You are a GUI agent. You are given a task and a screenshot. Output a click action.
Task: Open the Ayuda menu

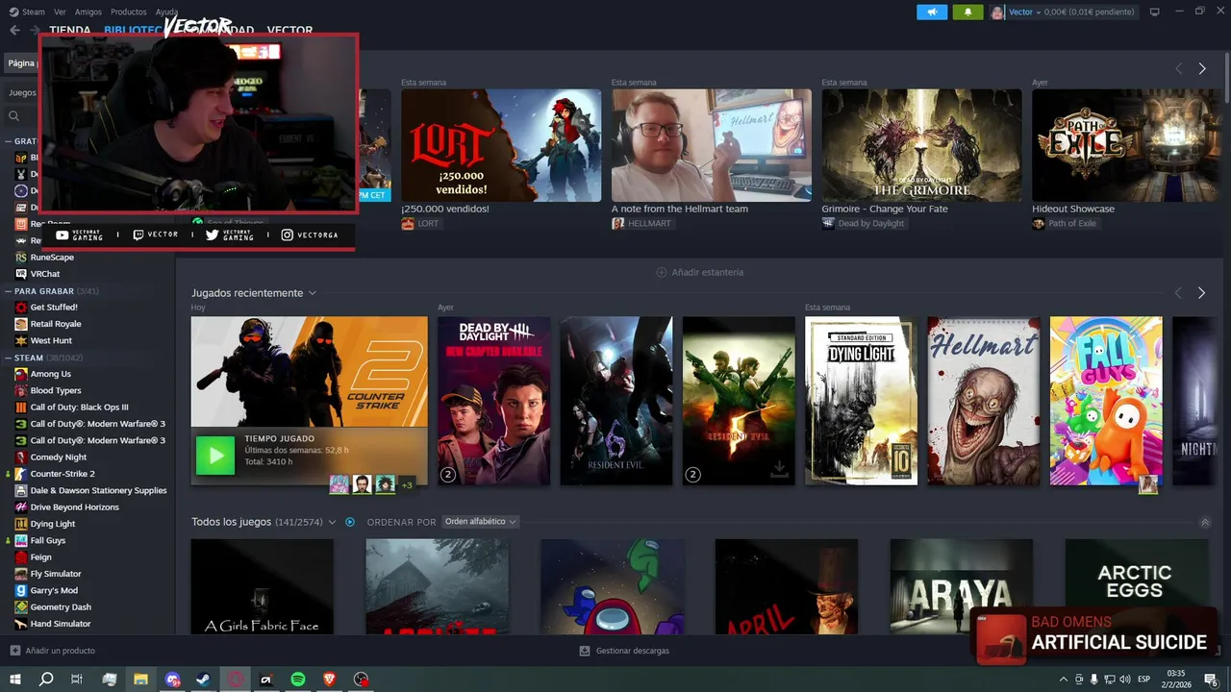click(x=166, y=12)
